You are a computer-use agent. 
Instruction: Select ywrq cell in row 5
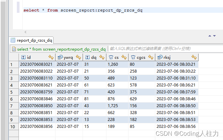(x=69, y=92)
